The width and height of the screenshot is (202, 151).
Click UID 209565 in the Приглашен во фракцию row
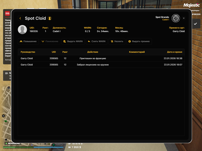point(54,58)
